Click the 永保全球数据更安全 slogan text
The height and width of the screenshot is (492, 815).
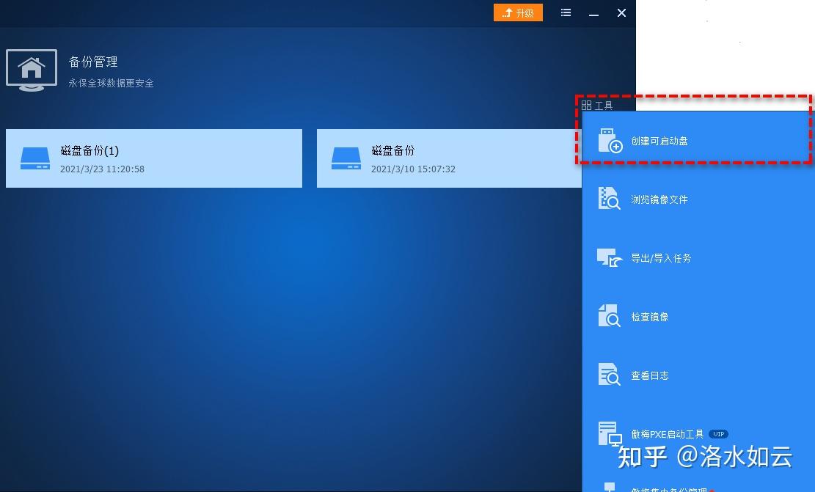pos(112,83)
